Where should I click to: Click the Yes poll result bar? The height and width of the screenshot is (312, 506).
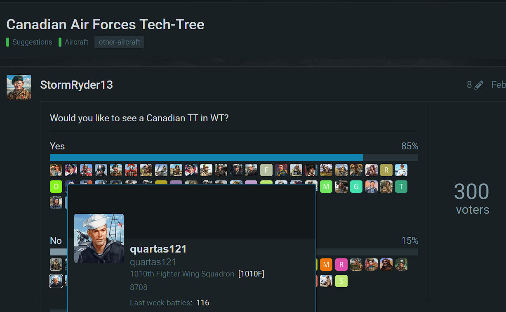pos(234,157)
